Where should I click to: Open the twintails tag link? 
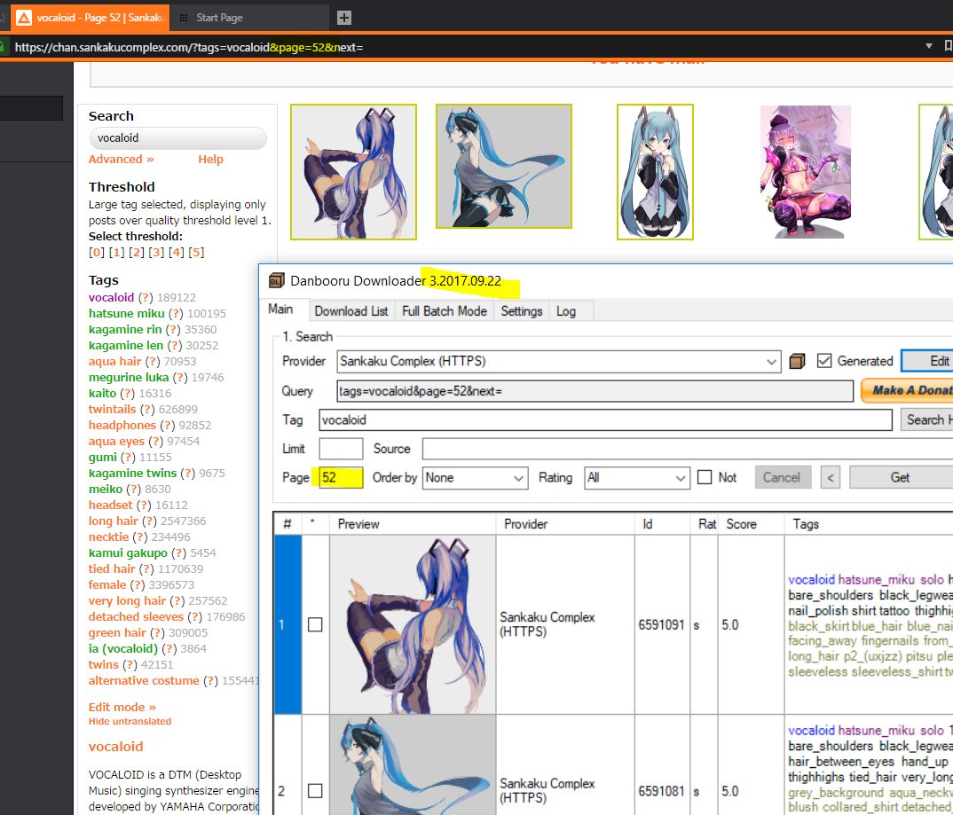[x=113, y=410]
